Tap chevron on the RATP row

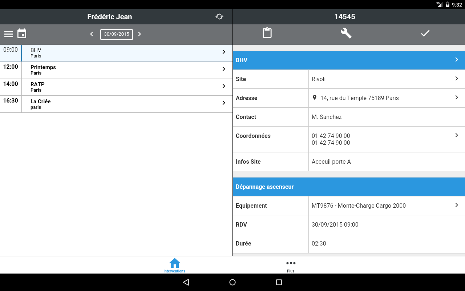(x=224, y=86)
